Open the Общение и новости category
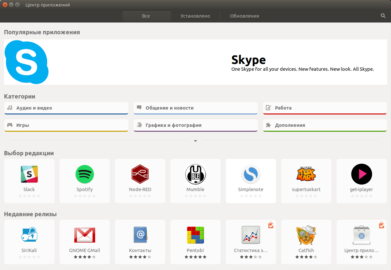This screenshot has width=391, height=270. [195, 108]
